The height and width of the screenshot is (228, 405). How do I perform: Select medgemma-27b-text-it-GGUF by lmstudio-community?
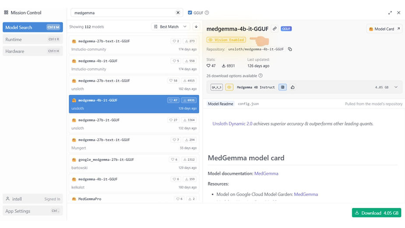[x=134, y=45]
